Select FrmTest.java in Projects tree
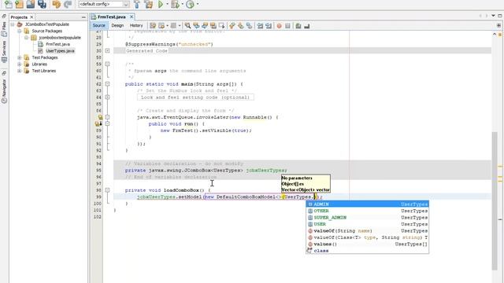This screenshot has width=504, height=283. [x=57, y=44]
